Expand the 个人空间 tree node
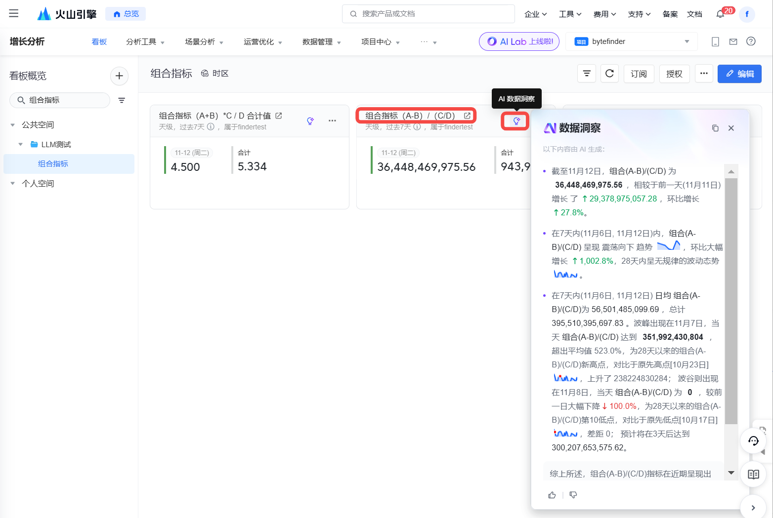The width and height of the screenshot is (773, 518). coord(13,184)
